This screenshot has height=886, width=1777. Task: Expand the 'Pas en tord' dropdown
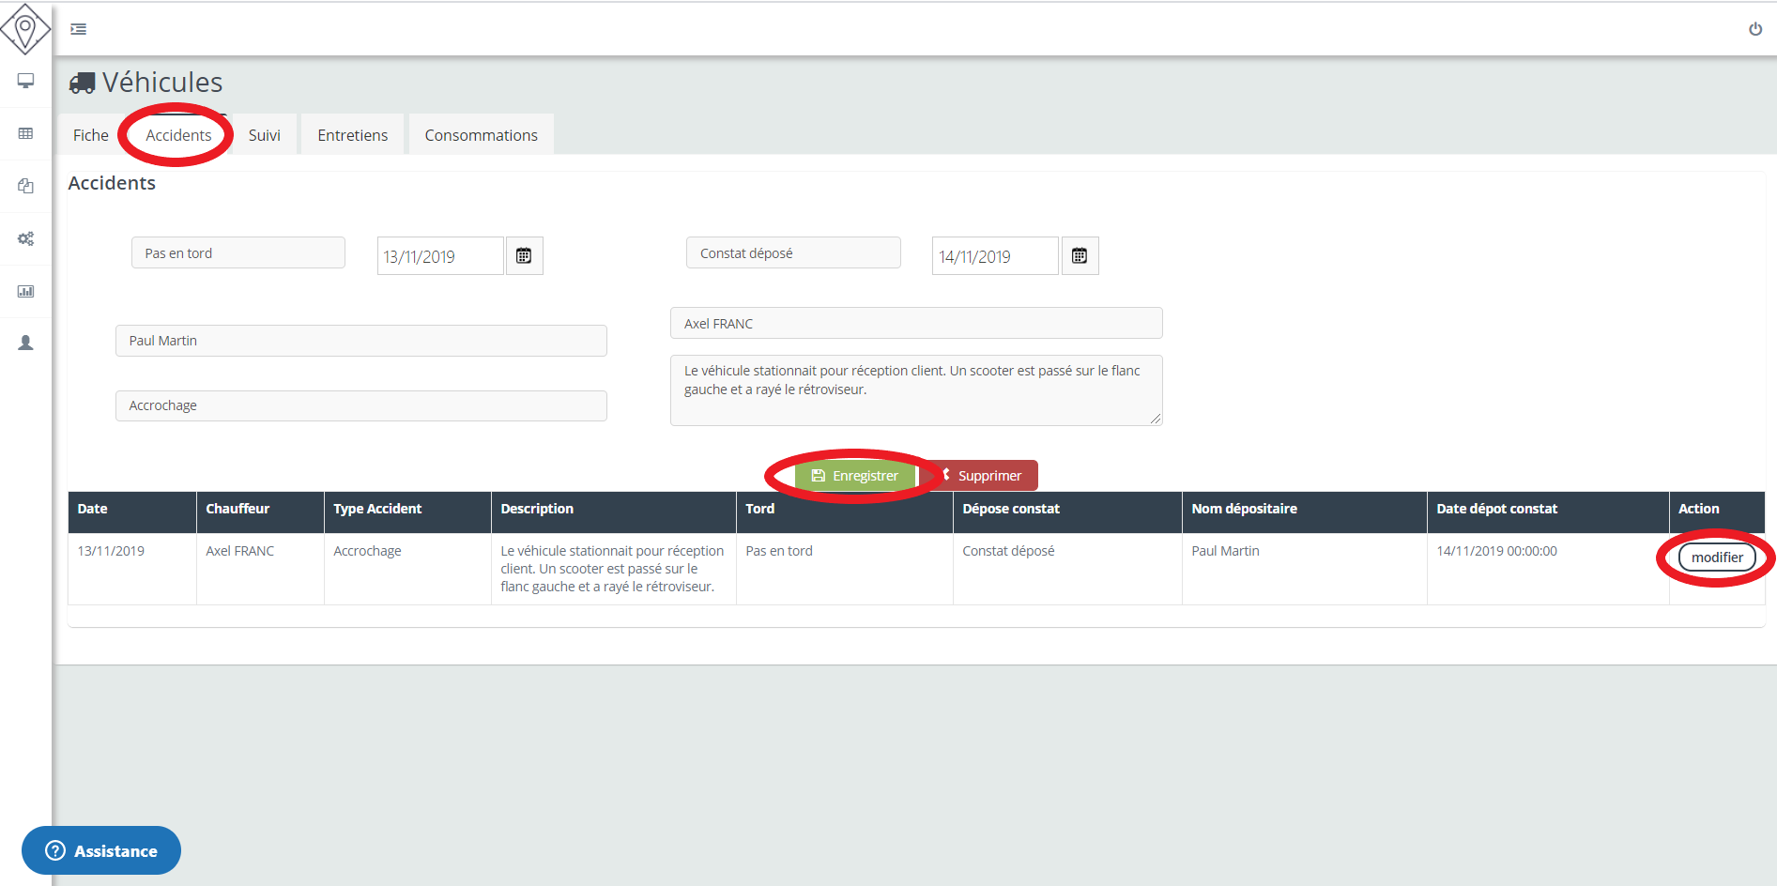click(238, 253)
